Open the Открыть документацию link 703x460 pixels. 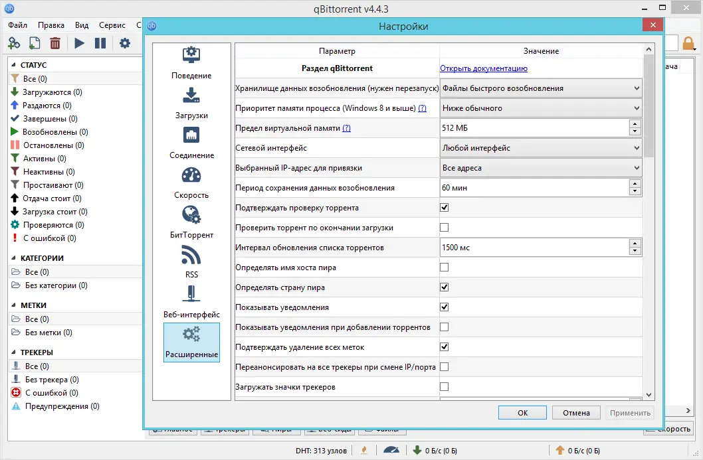[x=483, y=68]
